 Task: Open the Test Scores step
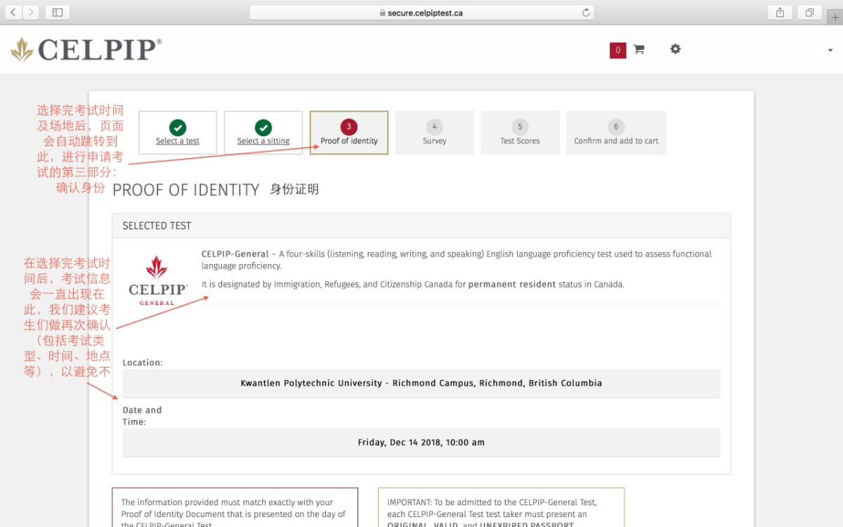pos(520,133)
